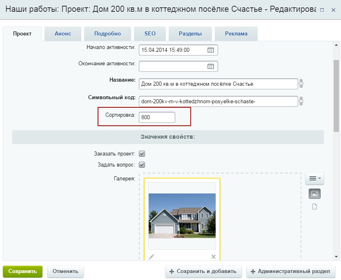Switch to the Анонс tab
Viewport: 341px width, 280px height.
63,34
